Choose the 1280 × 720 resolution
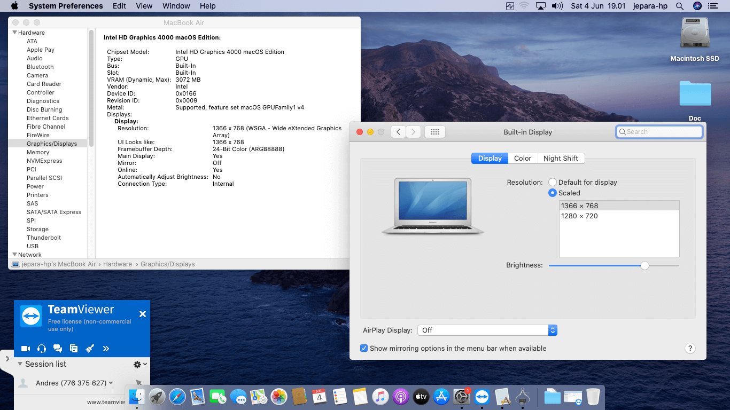The width and height of the screenshot is (730, 410). [x=579, y=216]
